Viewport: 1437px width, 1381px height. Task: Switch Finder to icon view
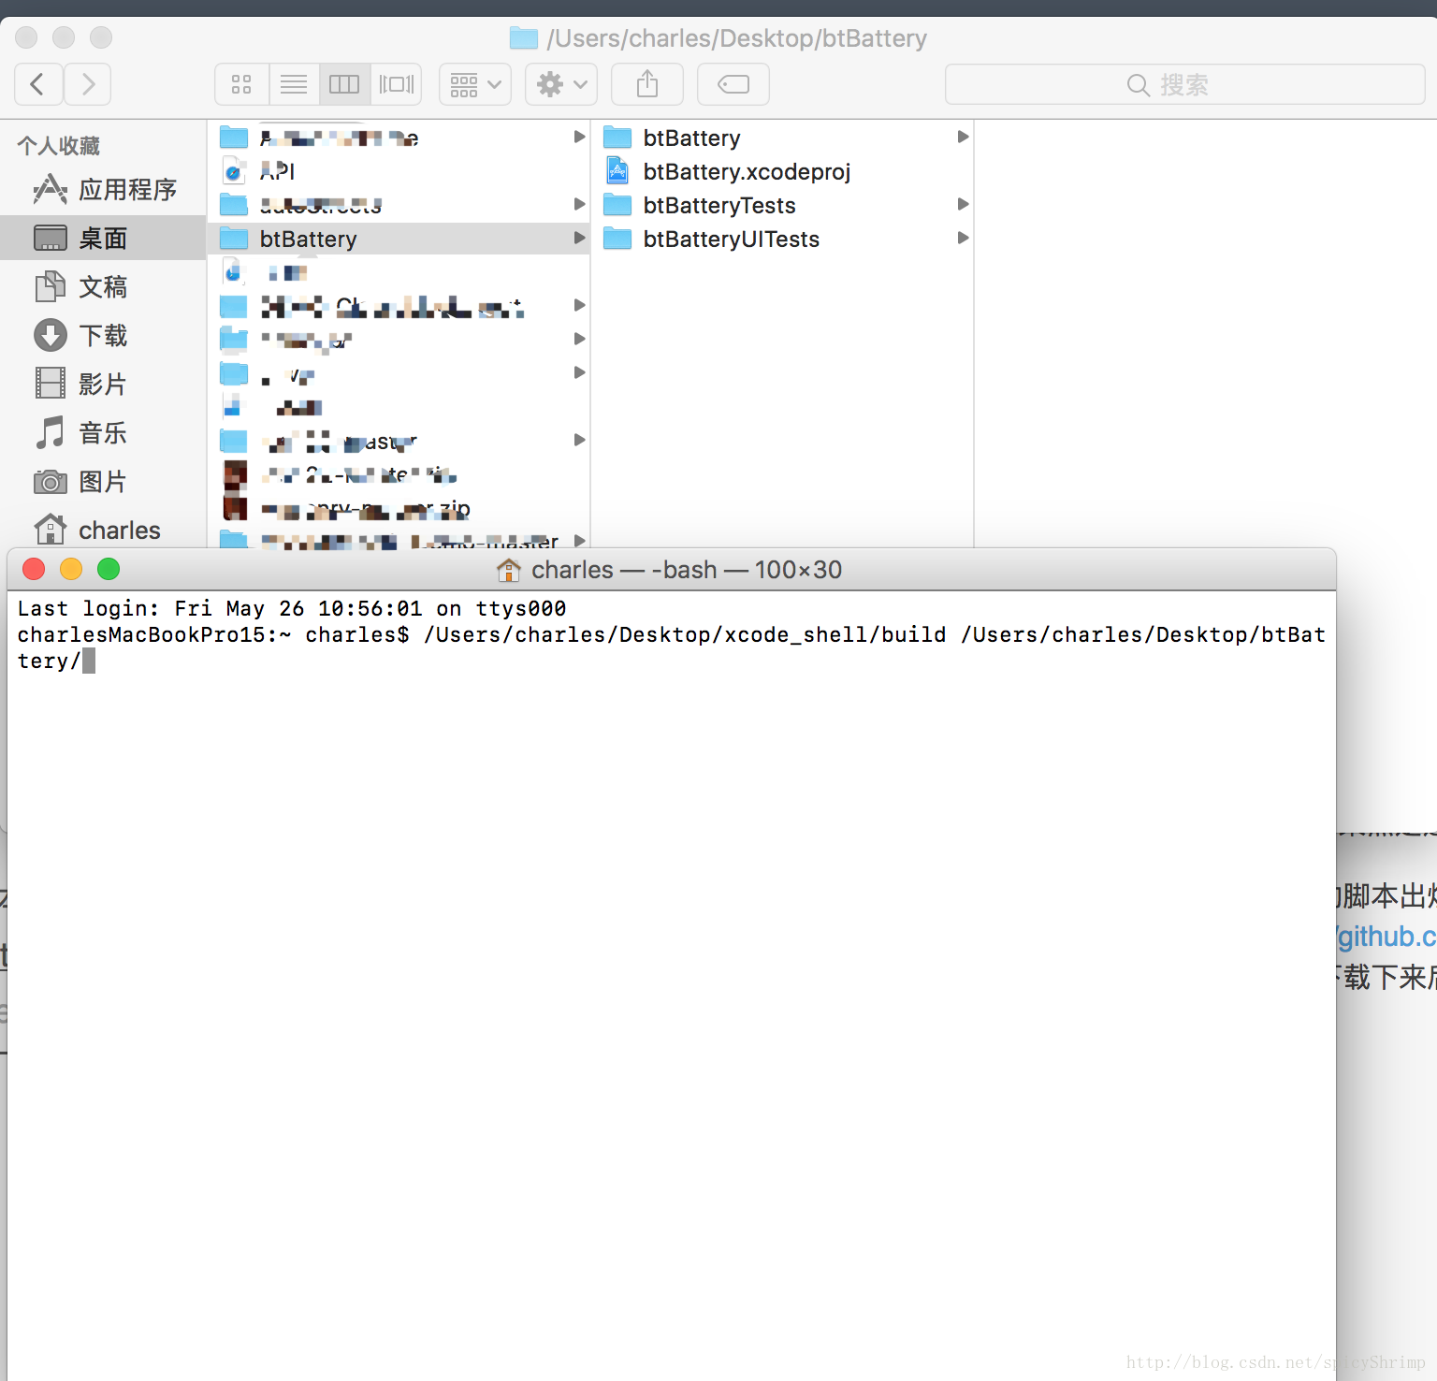pos(242,84)
